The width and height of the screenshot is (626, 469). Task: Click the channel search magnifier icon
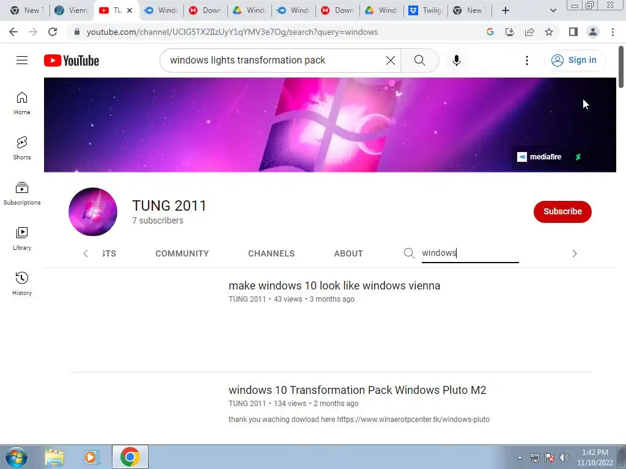pos(409,253)
